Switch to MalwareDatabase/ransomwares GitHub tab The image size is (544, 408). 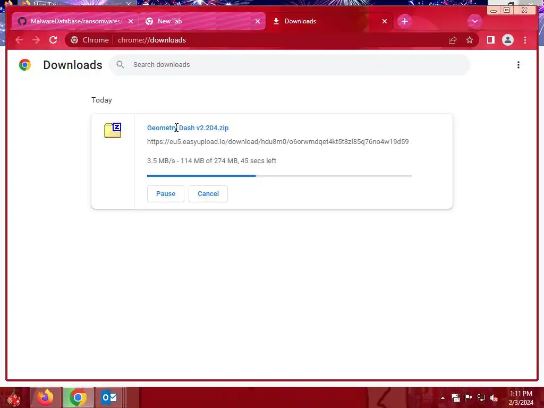pyautogui.click(x=74, y=21)
